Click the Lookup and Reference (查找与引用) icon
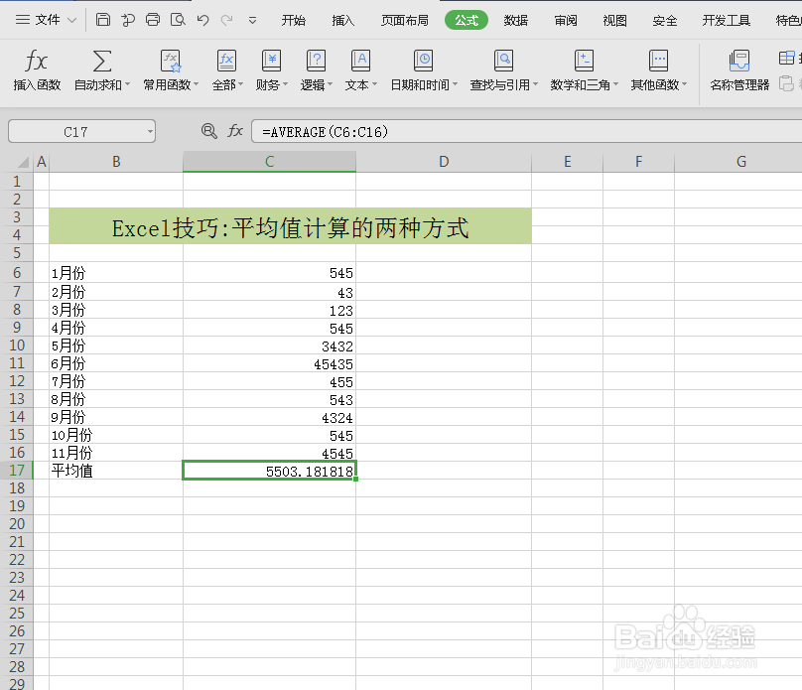The height and width of the screenshot is (690, 802). tap(503, 68)
